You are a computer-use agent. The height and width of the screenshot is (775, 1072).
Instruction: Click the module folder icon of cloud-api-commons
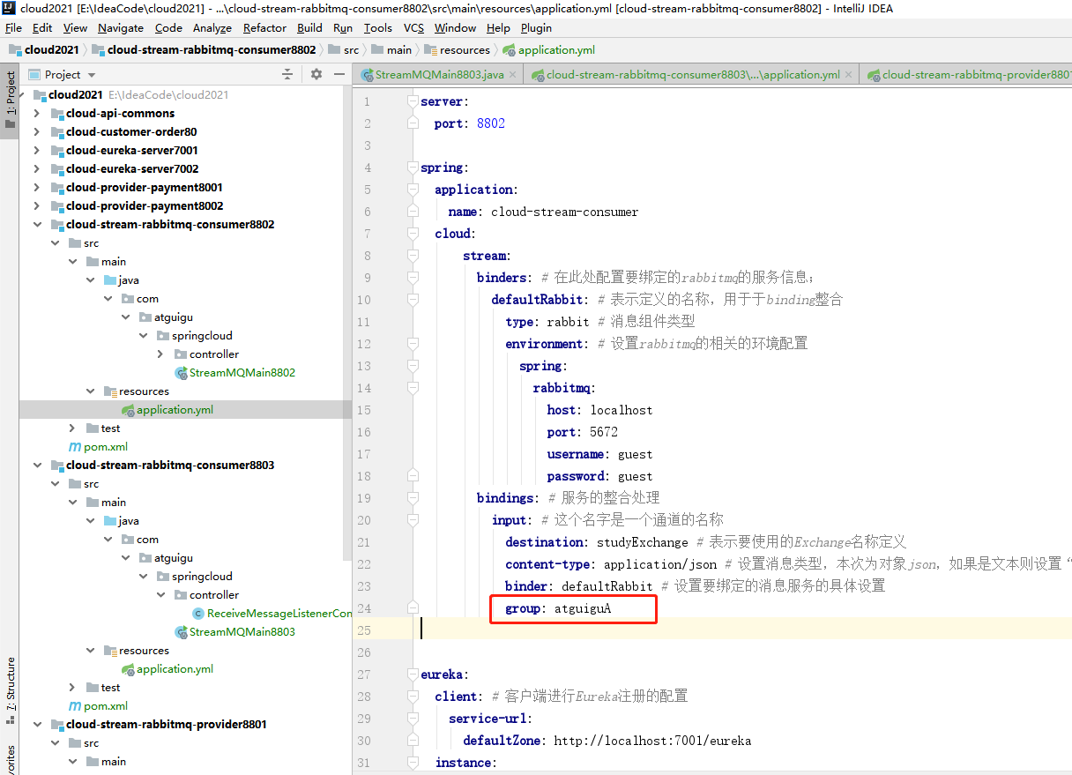tap(57, 114)
